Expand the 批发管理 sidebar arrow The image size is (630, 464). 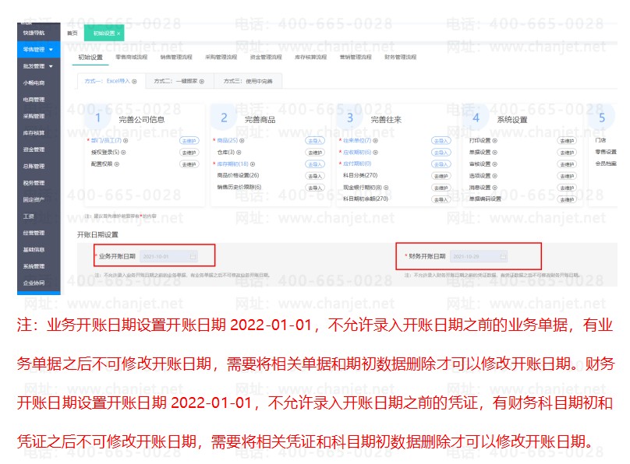point(51,66)
